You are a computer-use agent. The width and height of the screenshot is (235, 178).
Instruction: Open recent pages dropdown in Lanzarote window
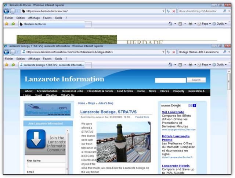pos(18,52)
